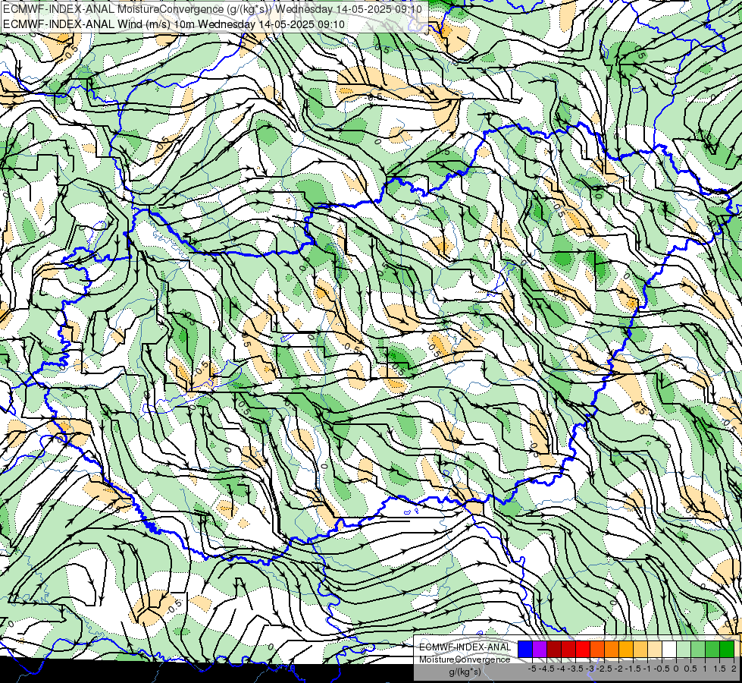The width and height of the screenshot is (742, 683).
Task: Pick the maroon swatch between -4.5 and -4
Action: pyautogui.click(x=554, y=649)
